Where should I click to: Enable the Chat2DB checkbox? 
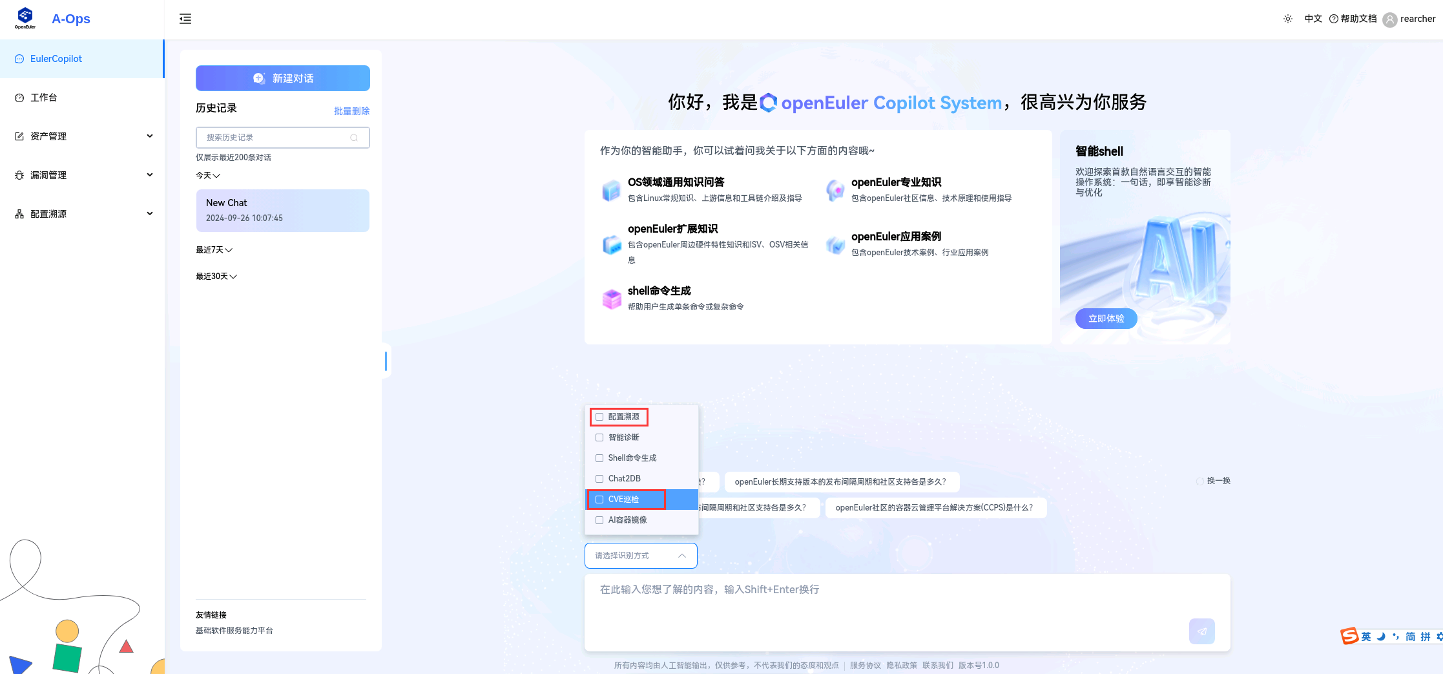(599, 479)
